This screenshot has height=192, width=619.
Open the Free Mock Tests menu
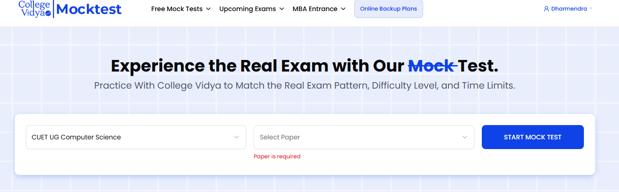coord(177,9)
